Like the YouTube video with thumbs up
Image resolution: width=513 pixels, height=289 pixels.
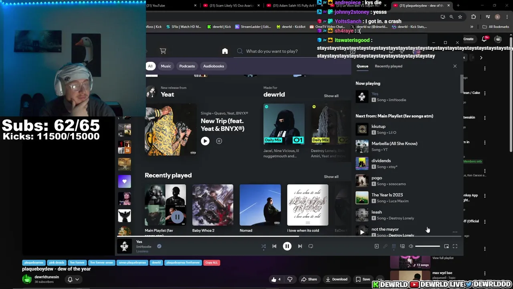tap(276, 279)
